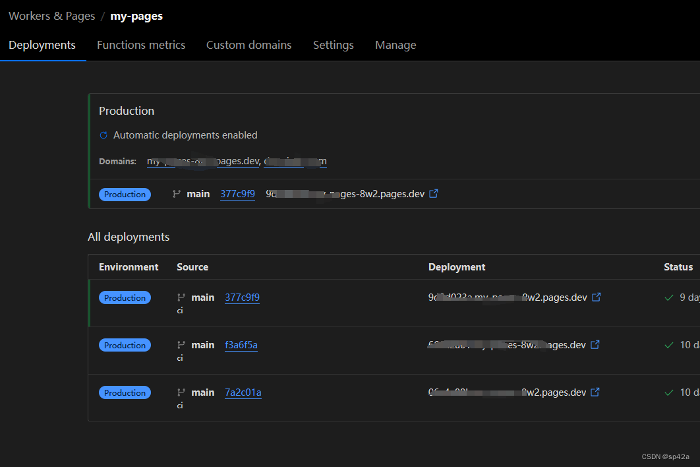Go to the Settings tab
The width and height of the screenshot is (700, 467).
(x=333, y=45)
